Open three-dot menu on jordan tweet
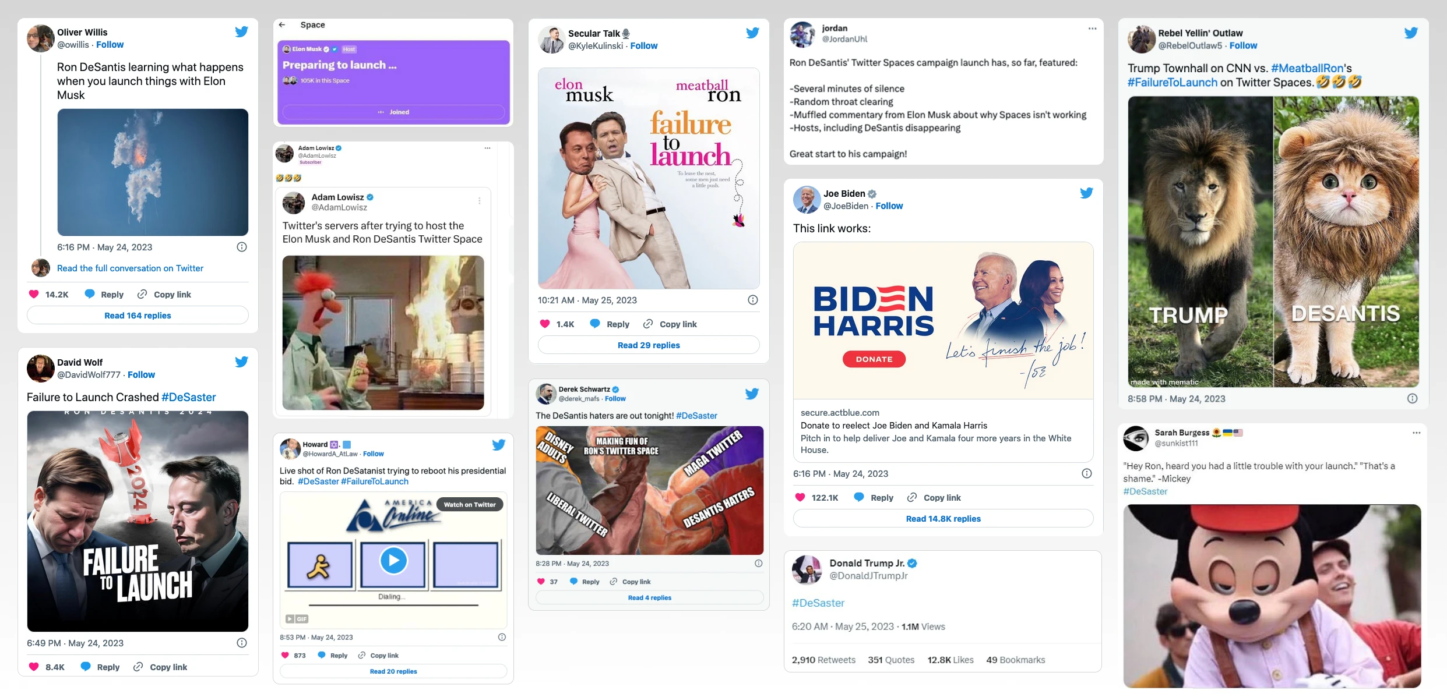This screenshot has height=694, width=1447. [1092, 28]
